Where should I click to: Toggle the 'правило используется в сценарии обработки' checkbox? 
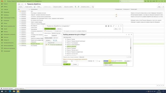tap(63, 31)
